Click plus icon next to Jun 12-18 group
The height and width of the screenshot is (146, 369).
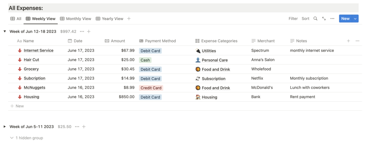89,32
